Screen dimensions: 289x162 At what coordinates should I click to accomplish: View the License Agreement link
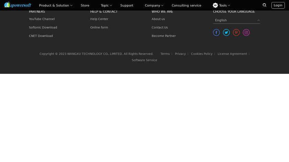coord(232,54)
